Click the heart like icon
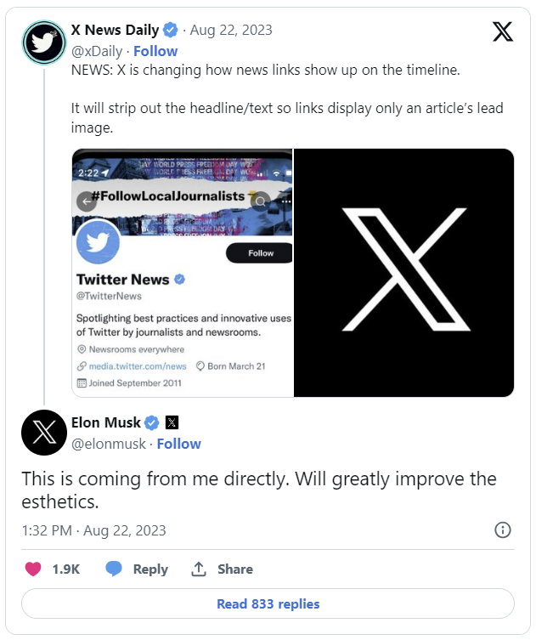This screenshot has height=640, width=536. click(33, 569)
